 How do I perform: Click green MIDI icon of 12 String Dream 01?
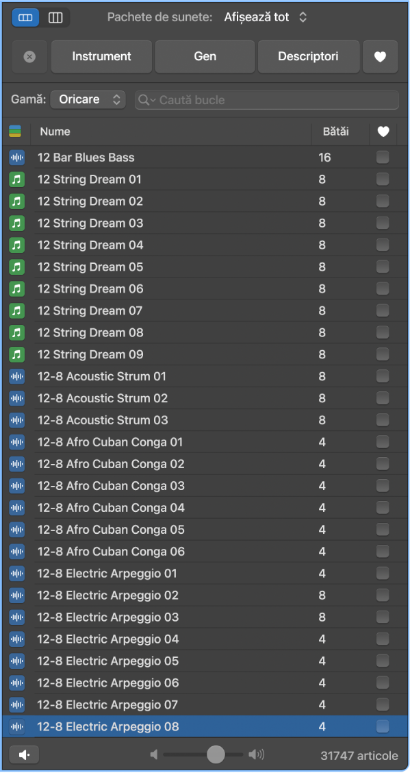coord(16,180)
